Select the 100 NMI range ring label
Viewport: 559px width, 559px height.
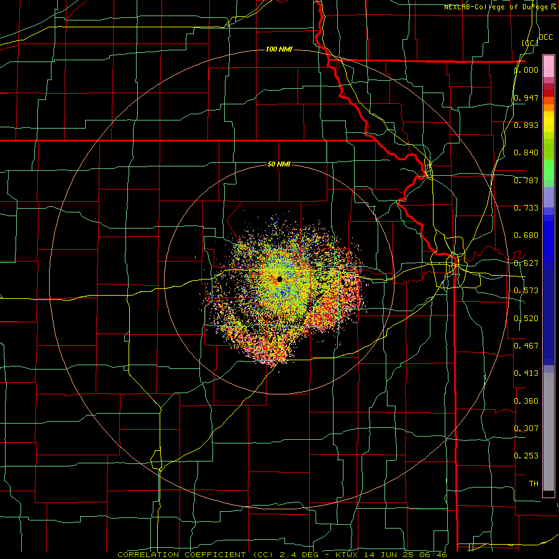279,49
